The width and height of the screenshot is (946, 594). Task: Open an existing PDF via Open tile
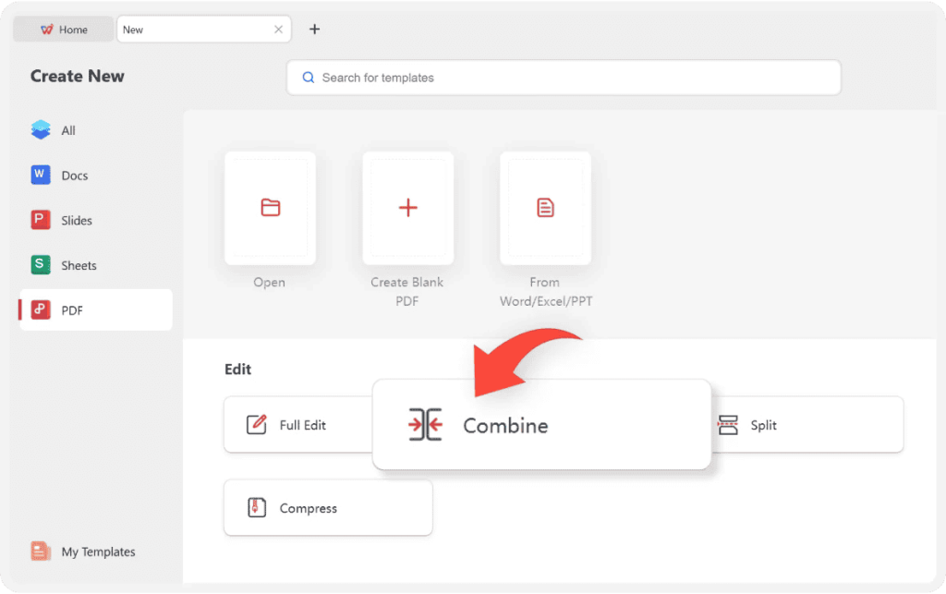[x=271, y=208]
